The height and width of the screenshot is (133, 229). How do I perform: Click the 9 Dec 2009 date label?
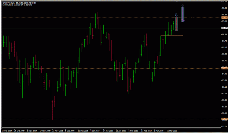[70, 131]
